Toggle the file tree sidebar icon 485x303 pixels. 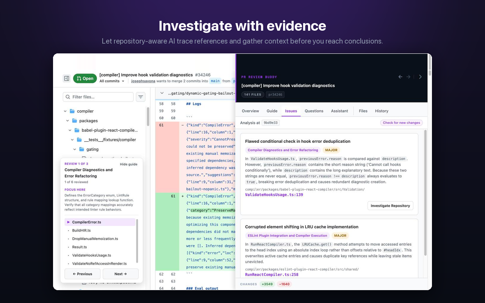[67, 78]
